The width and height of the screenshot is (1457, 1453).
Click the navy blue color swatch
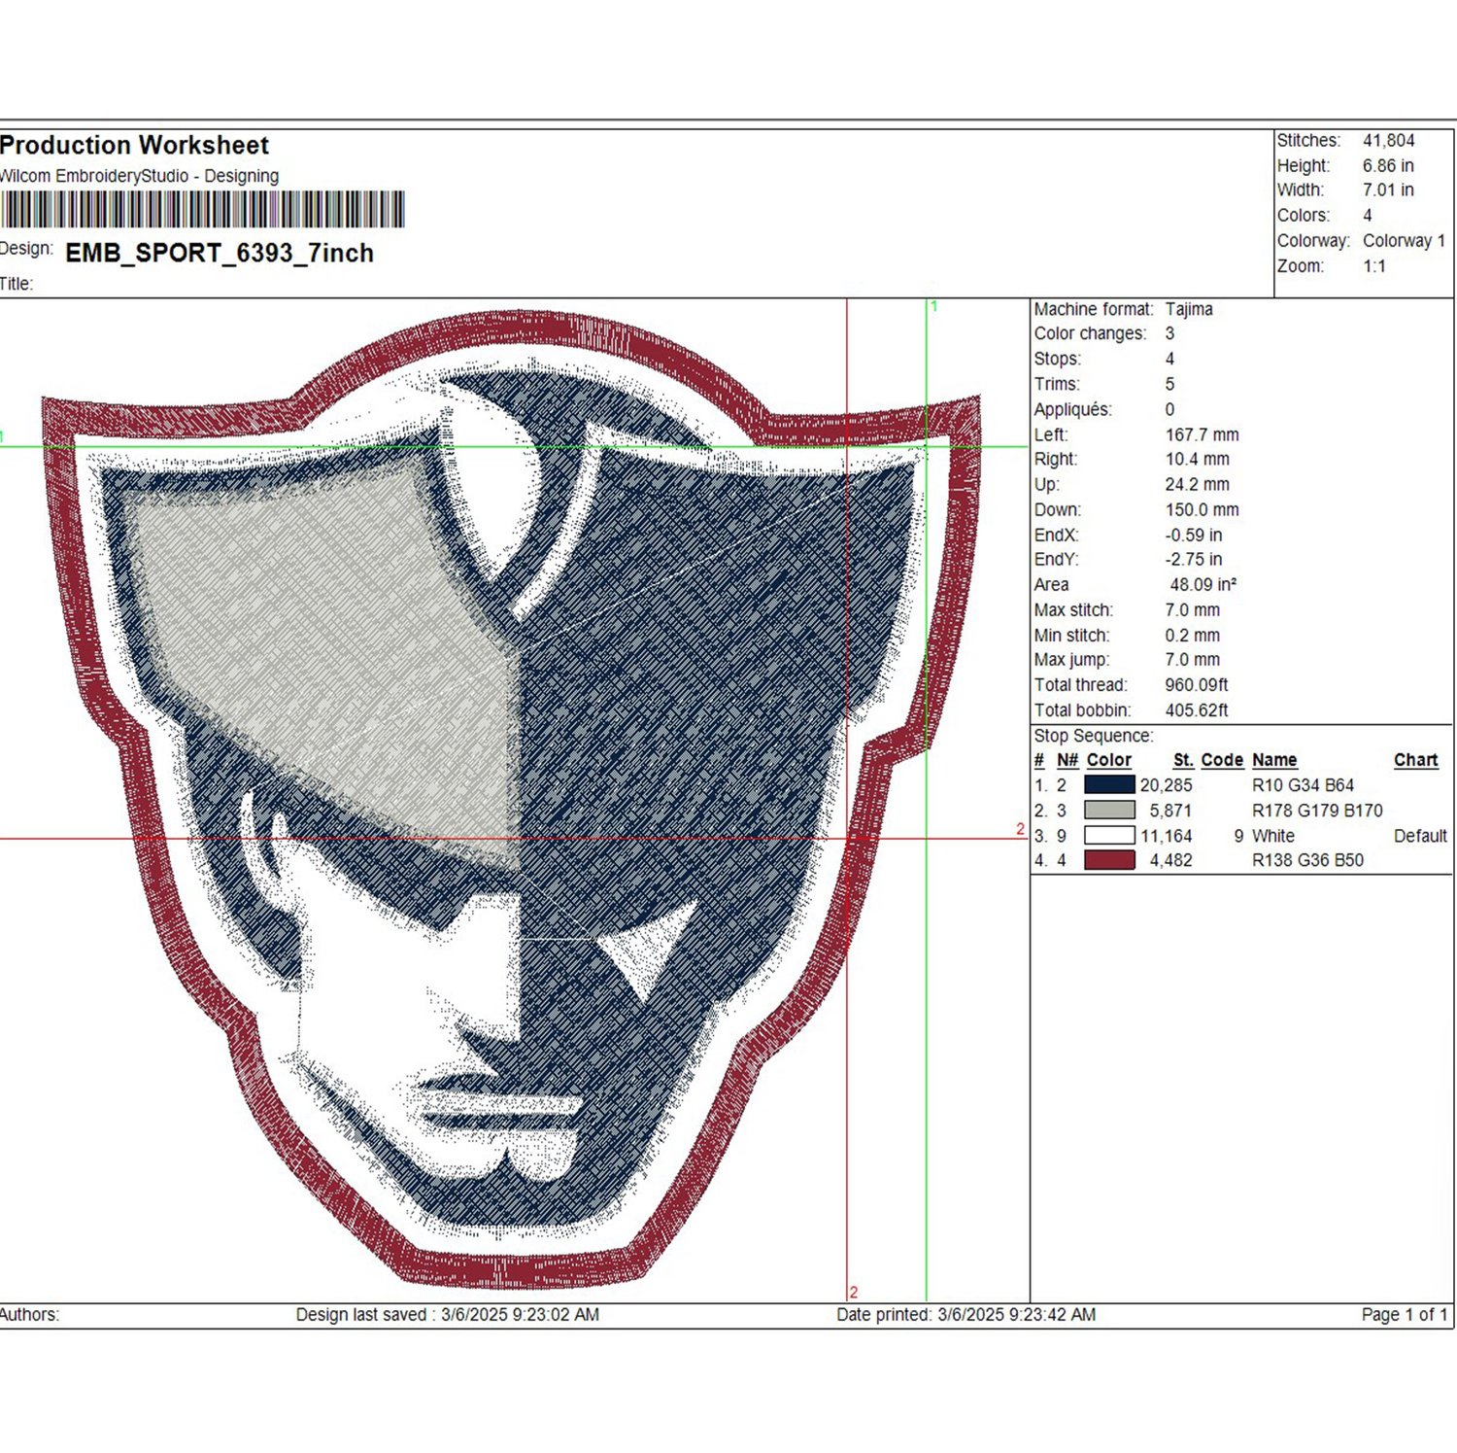1109,785
